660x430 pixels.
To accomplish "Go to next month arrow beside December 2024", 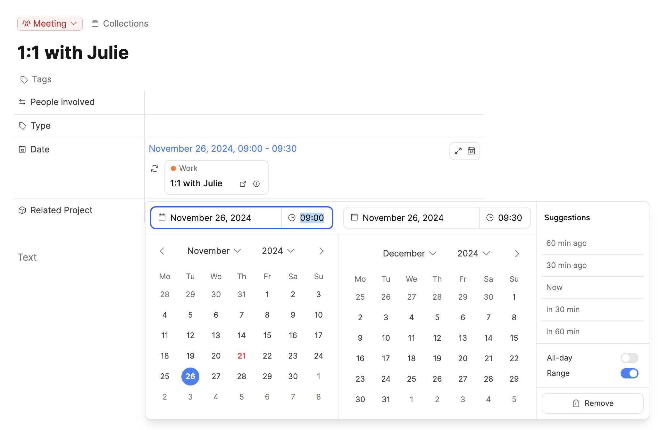I will tap(517, 254).
